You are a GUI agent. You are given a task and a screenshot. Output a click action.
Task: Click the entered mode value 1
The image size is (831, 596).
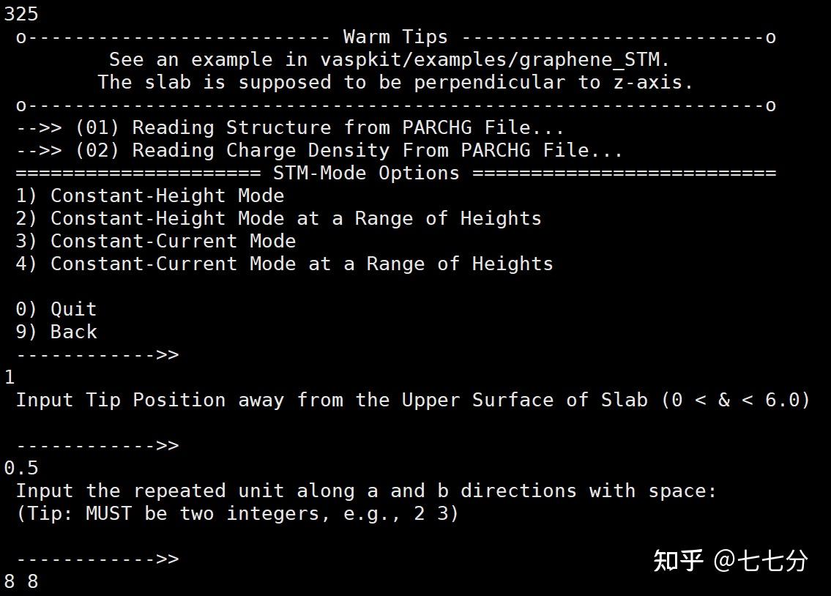[9, 377]
